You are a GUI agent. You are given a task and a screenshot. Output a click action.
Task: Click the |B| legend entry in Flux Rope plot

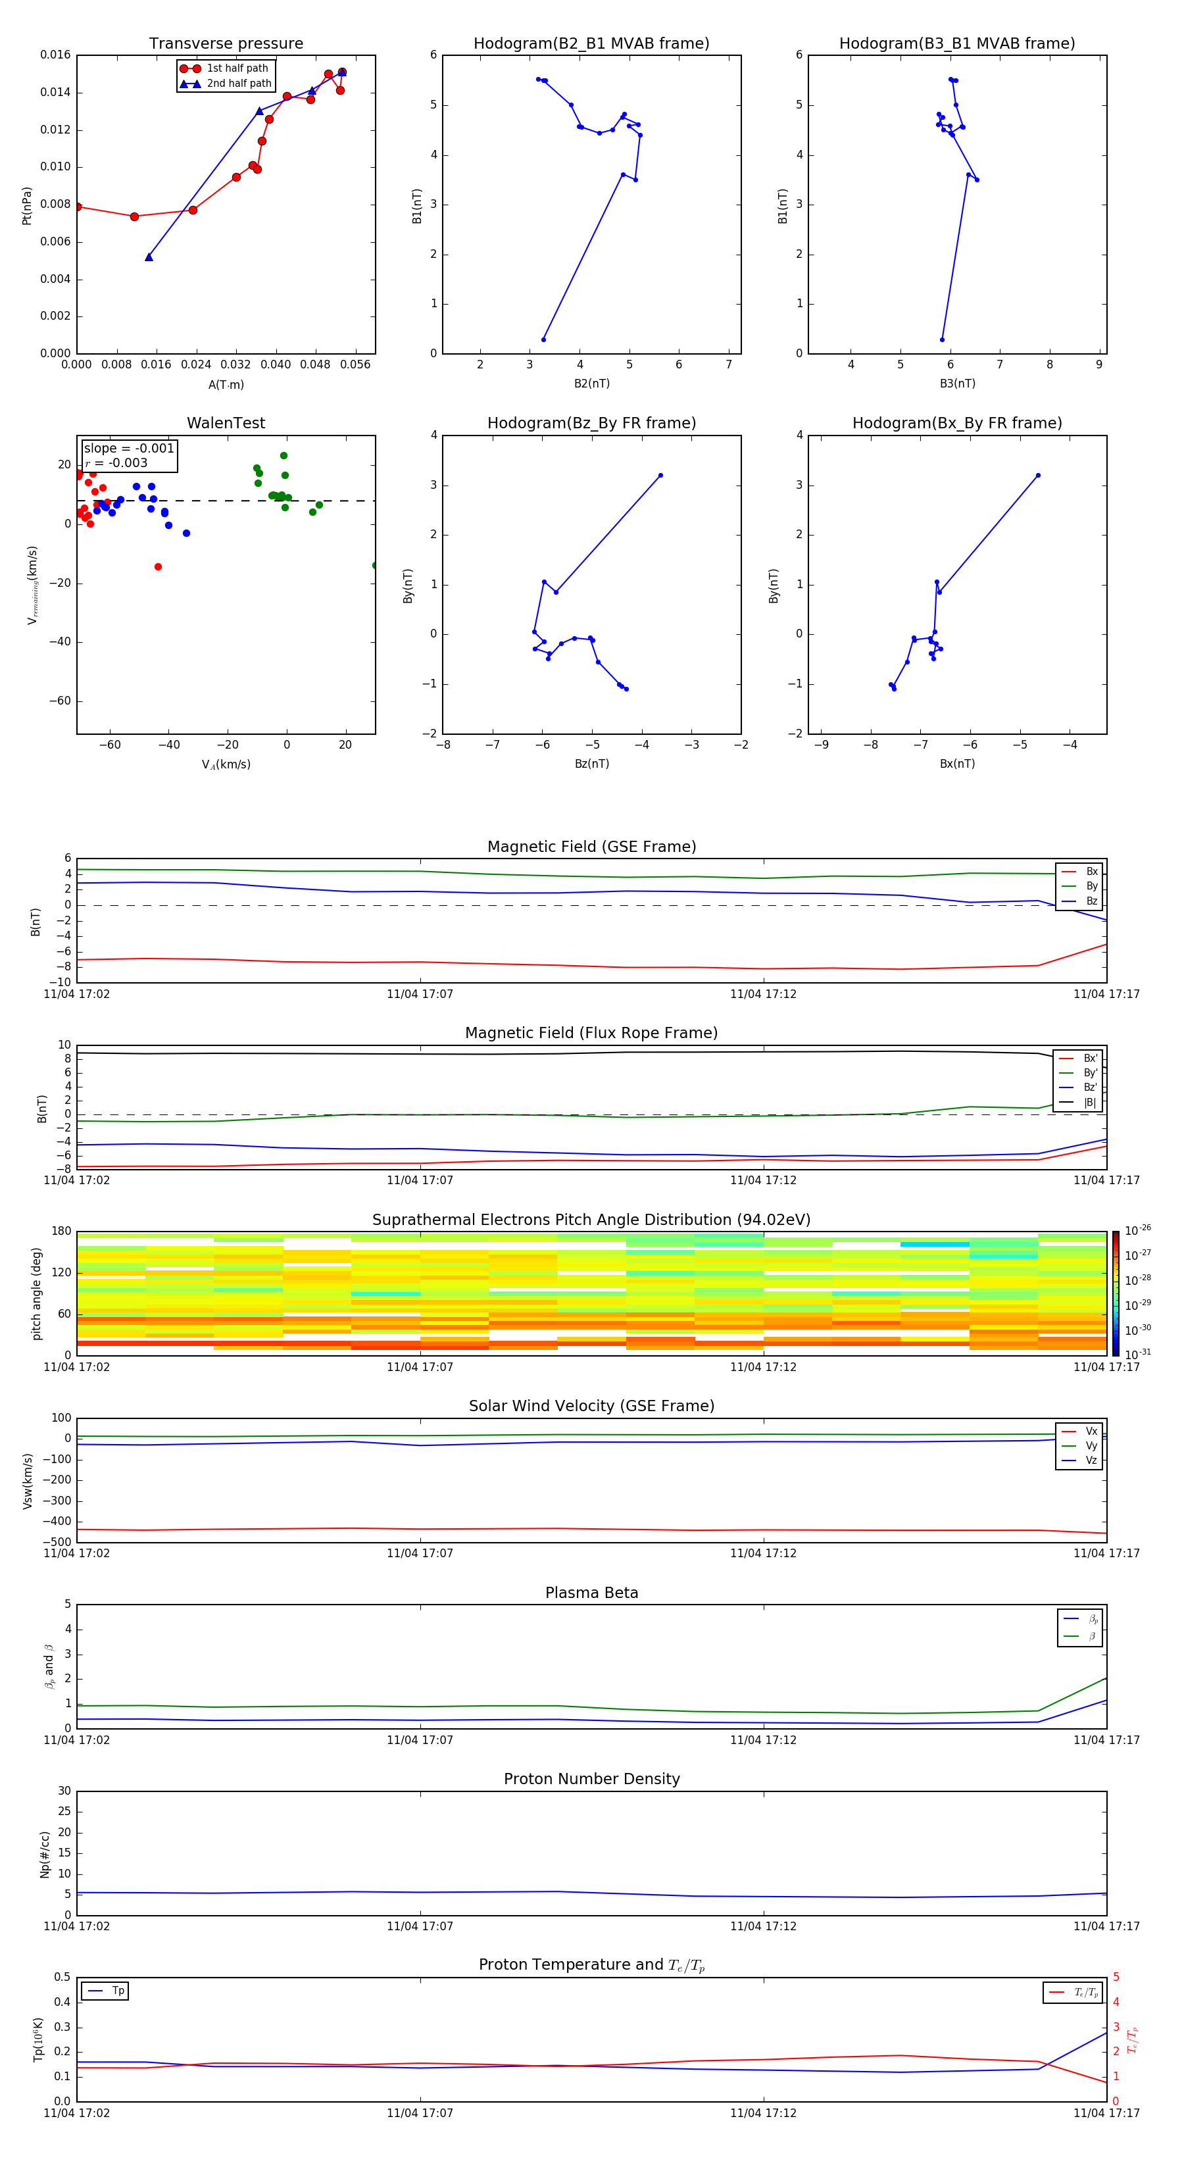point(1079,1103)
